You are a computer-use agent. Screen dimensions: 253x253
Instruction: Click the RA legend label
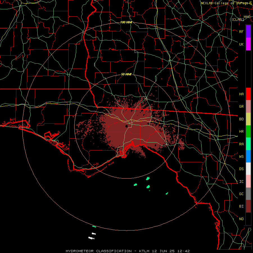click(x=241, y=144)
